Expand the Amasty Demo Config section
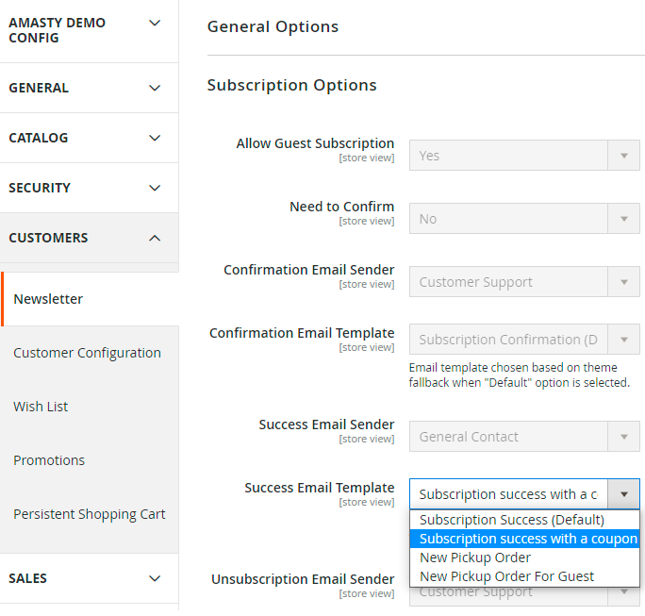Screen dimensions: 645x616 (x=155, y=23)
